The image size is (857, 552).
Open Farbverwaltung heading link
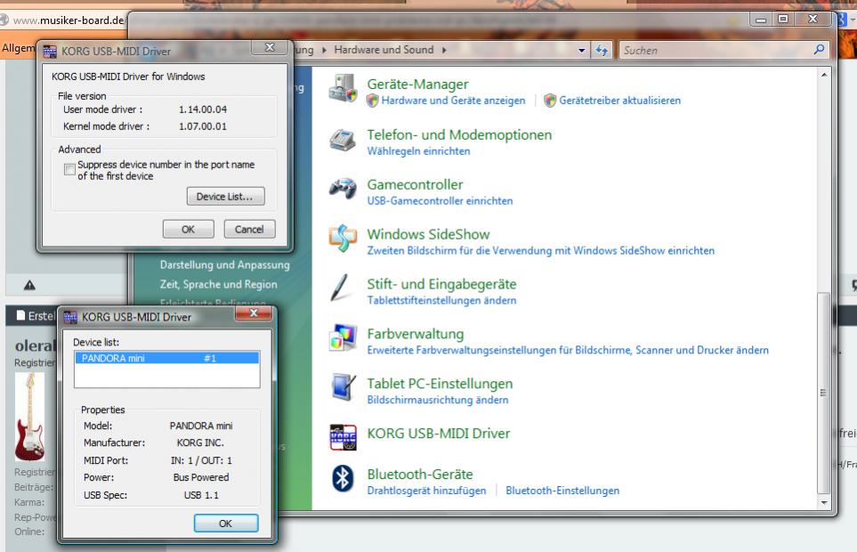416,333
